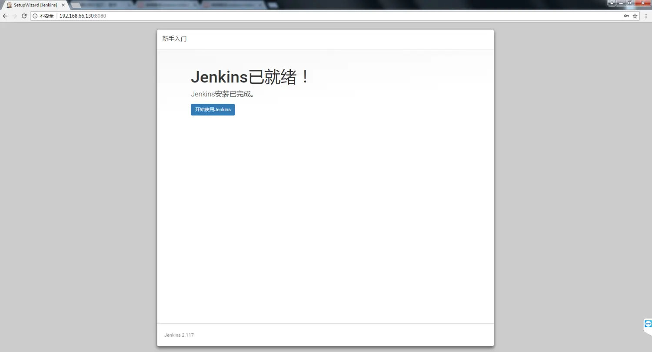This screenshot has height=352, width=652.
Task: Maximize the browser window
Action: click(629, 3)
